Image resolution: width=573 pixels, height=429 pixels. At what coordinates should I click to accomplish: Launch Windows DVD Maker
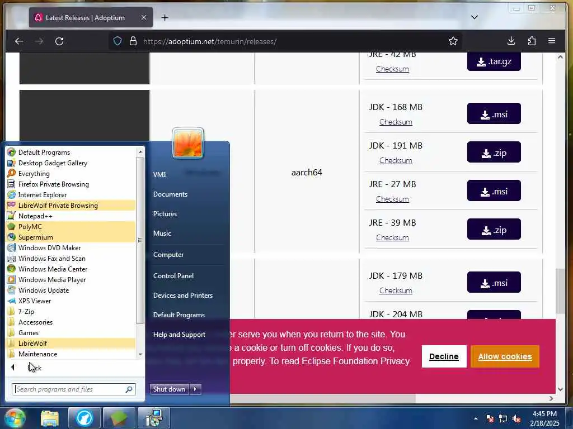[x=49, y=247]
